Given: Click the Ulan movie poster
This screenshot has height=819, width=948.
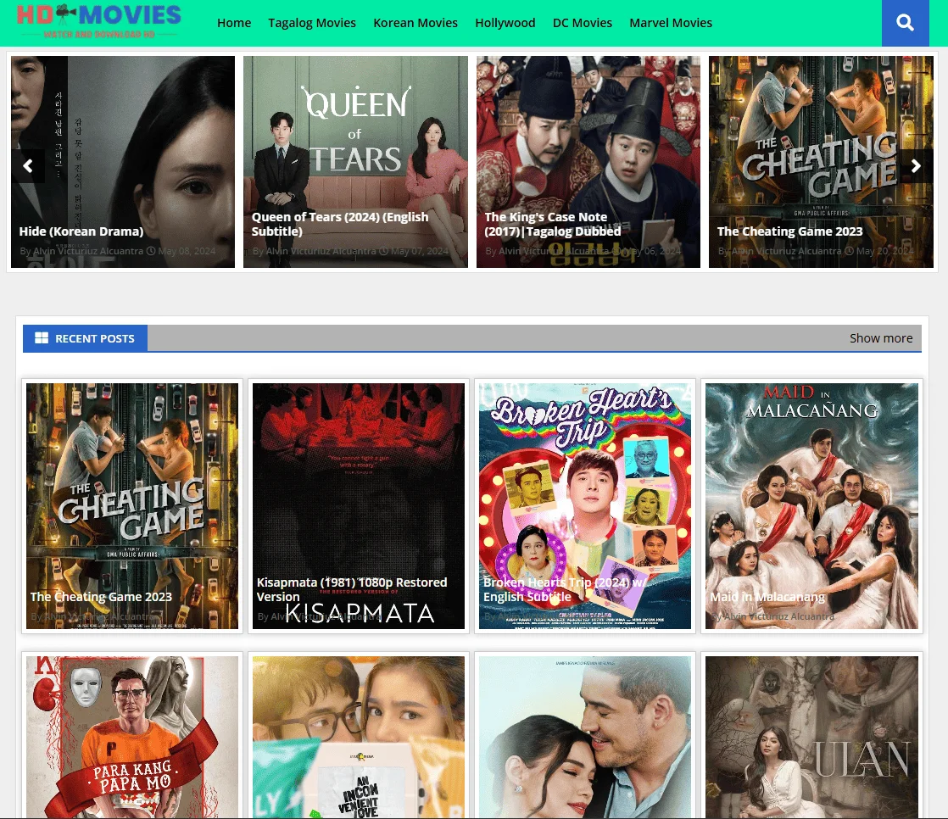Looking at the screenshot, I should [811, 737].
